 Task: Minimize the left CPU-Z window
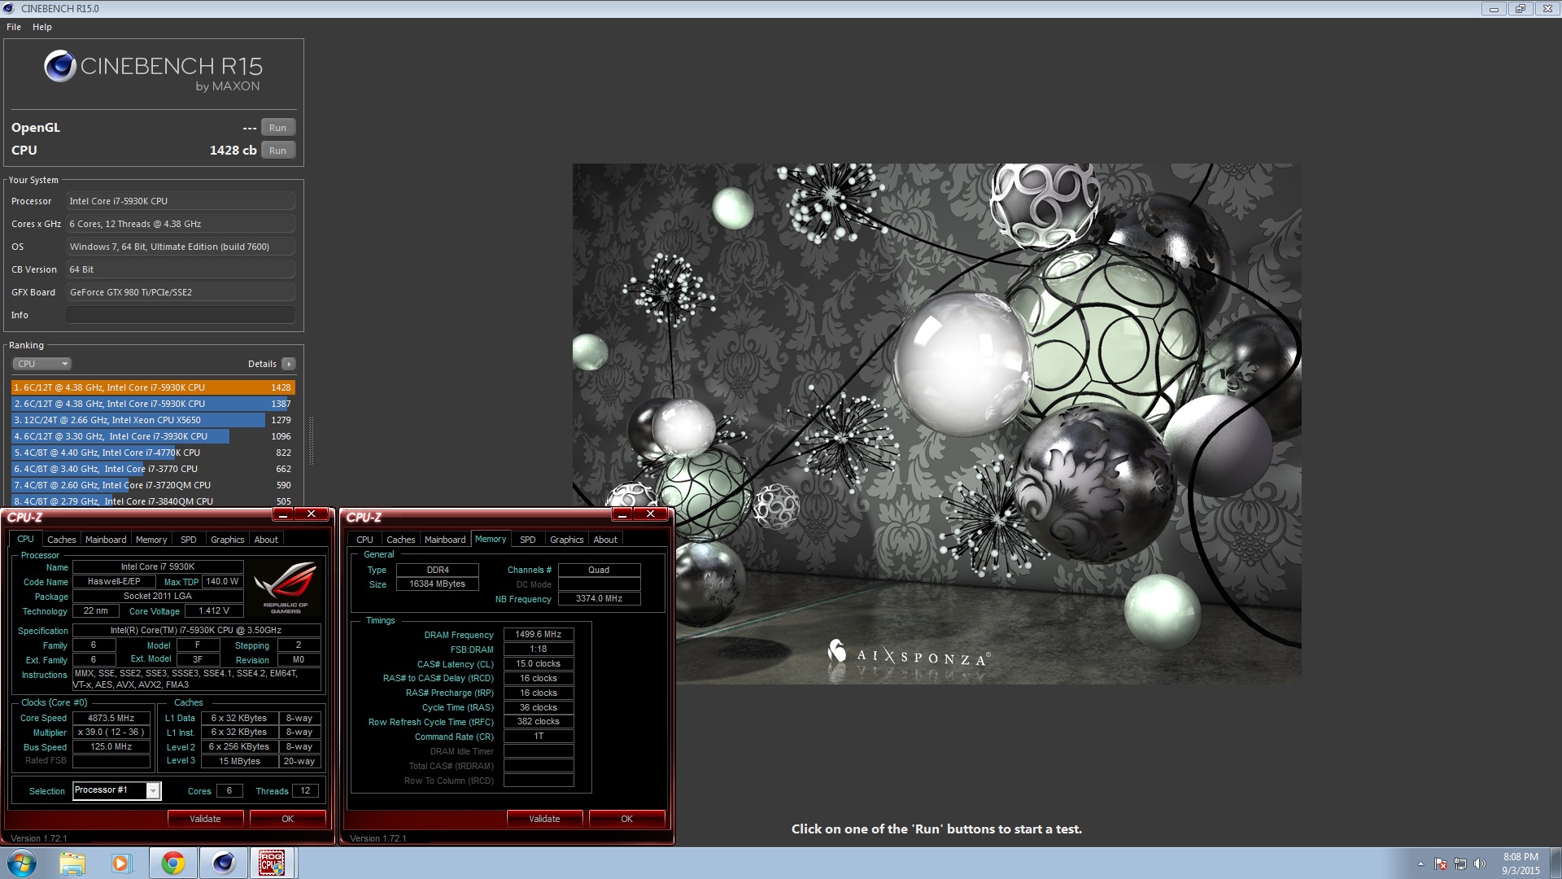(282, 514)
